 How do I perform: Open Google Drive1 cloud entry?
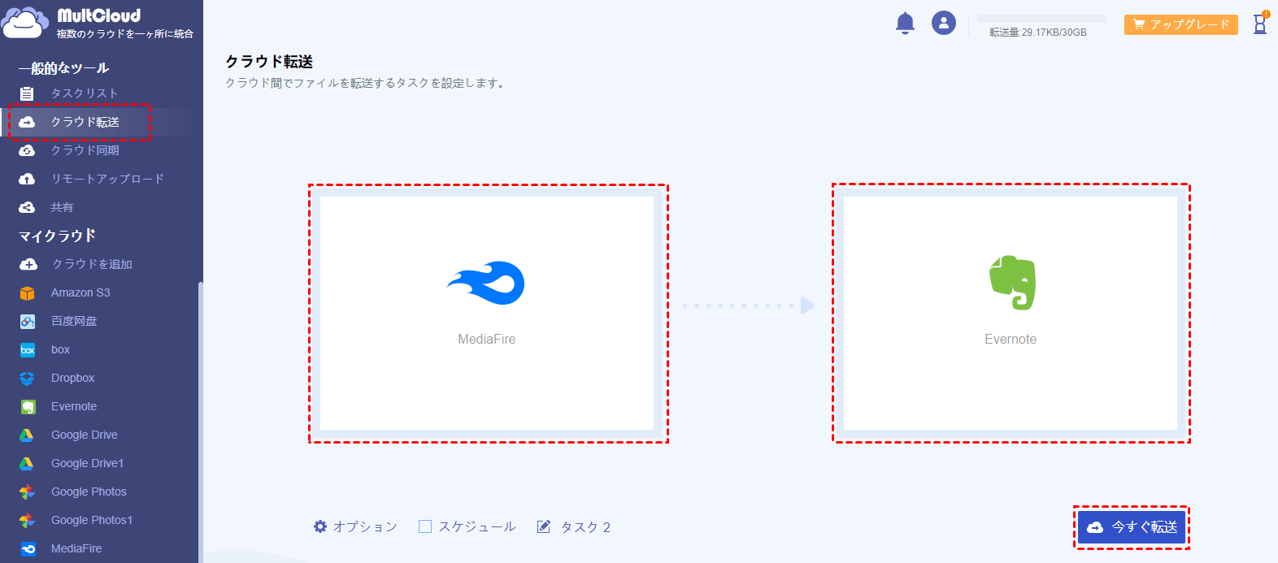88,463
